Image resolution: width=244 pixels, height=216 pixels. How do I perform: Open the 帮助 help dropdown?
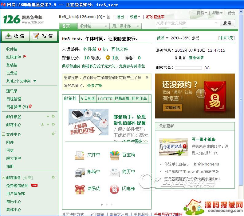click(217, 13)
